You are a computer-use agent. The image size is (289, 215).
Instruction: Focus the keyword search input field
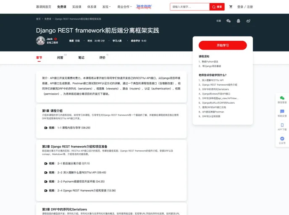[189, 7]
